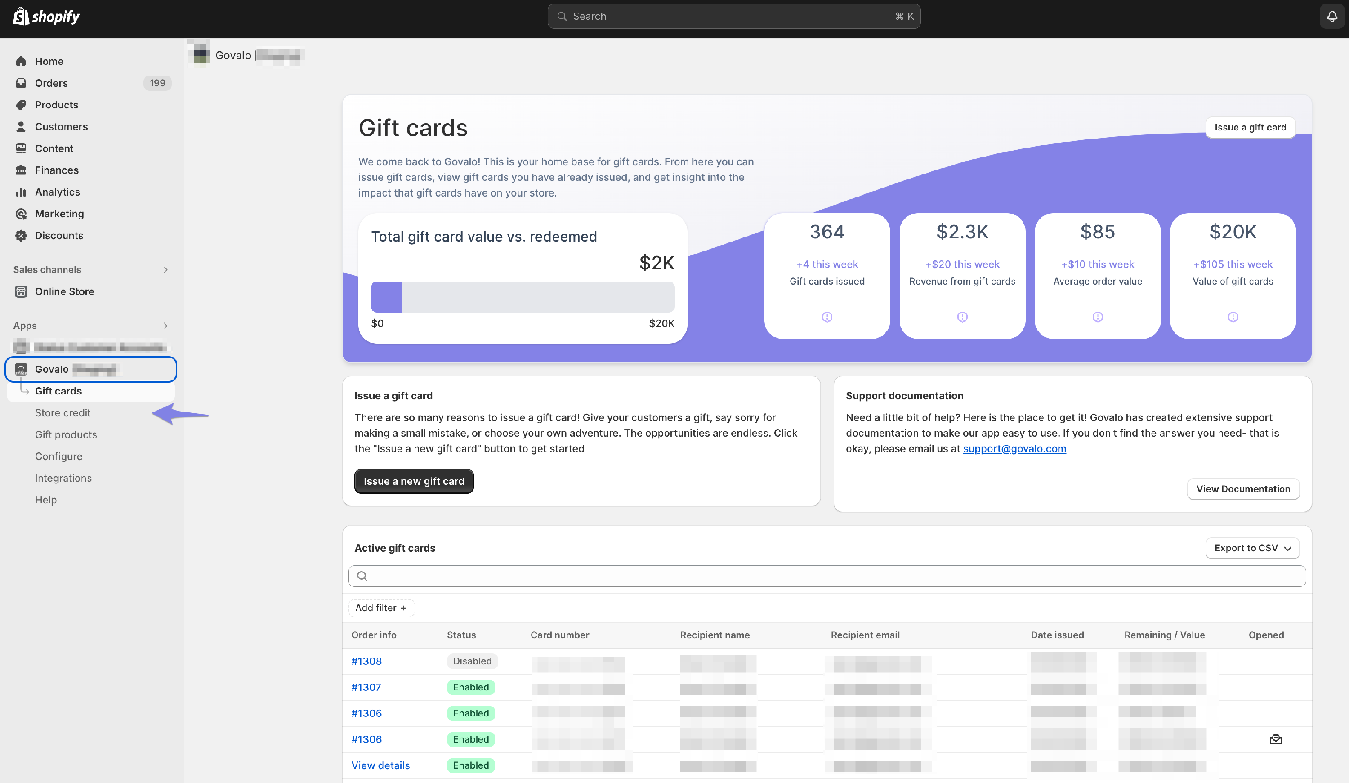1349x783 pixels.
Task: Click the Online Store icon in sidebar
Action: click(21, 291)
